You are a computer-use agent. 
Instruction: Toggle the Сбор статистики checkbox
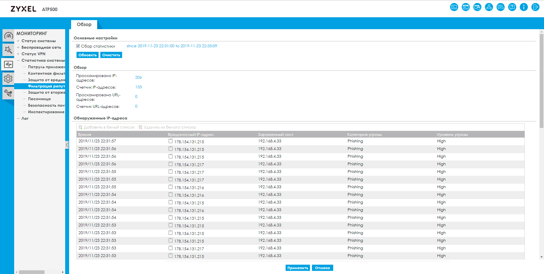[x=78, y=46]
